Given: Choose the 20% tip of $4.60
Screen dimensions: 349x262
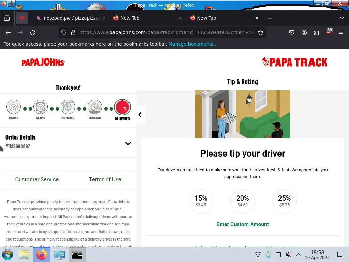Looking at the screenshot, I should coord(242,201).
